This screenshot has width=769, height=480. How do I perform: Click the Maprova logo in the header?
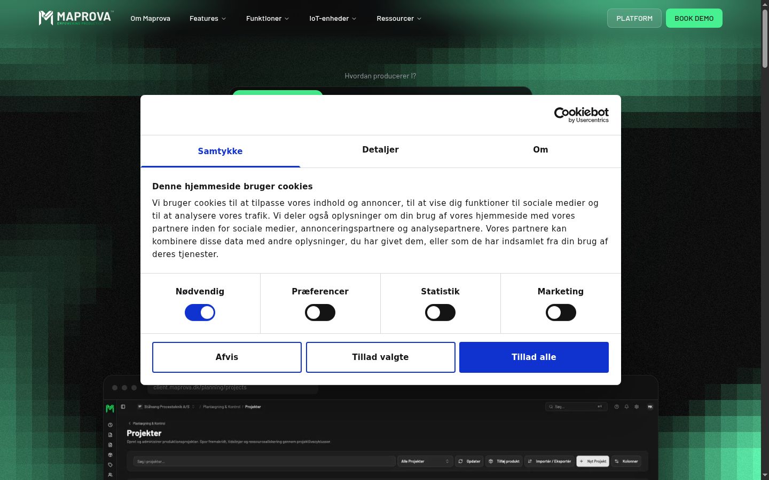point(75,18)
